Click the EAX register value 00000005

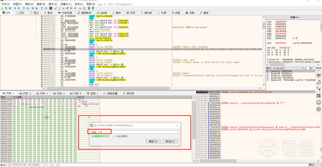pos(281,22)
